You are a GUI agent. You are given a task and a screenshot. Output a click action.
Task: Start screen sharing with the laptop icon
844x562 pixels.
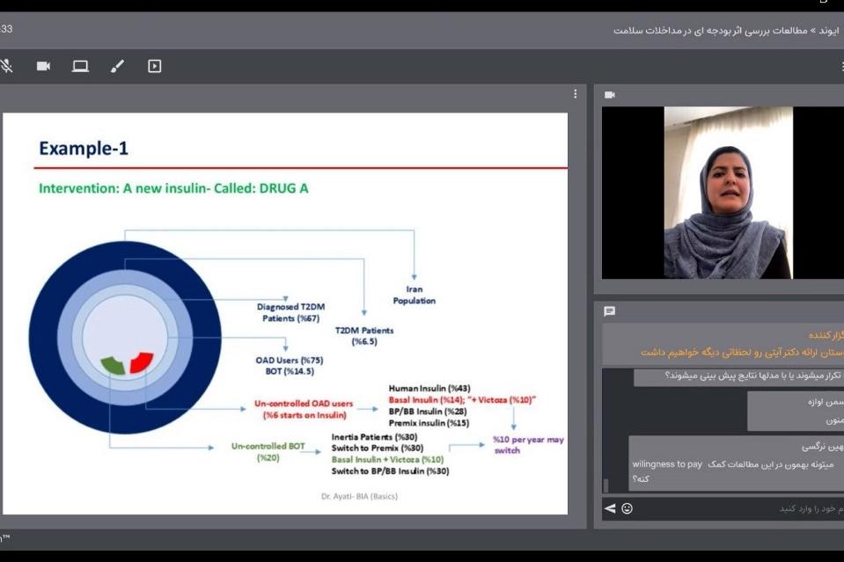click(x=80, y=66)
